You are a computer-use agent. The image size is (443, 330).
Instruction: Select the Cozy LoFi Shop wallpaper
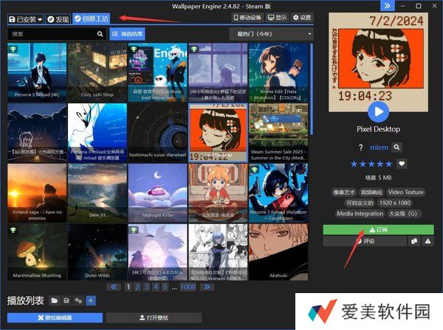tap(97, 72)
